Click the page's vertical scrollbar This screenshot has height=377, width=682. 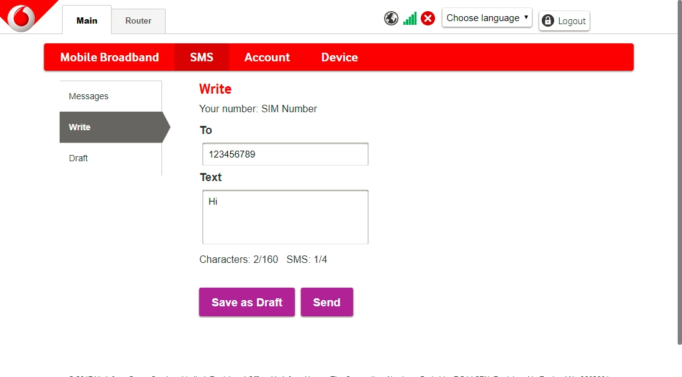tap(678, 174)
